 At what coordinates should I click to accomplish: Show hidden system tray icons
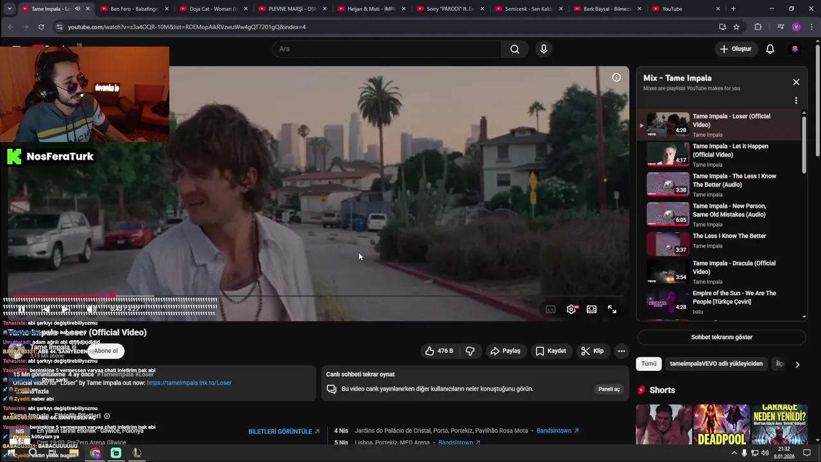coord(734,453)
